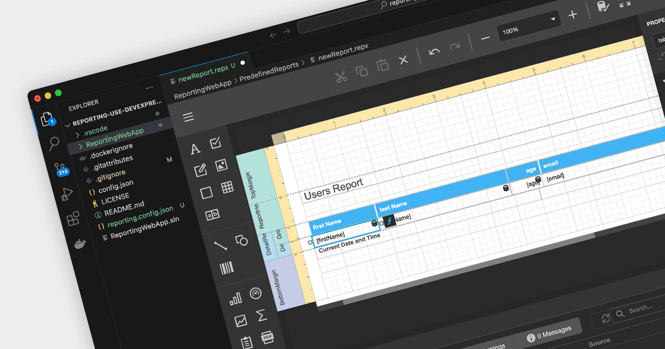This screenshot has width=665, height=349.
Task: Open the report designer hamburger menu
Action: [x=188, y=117]
